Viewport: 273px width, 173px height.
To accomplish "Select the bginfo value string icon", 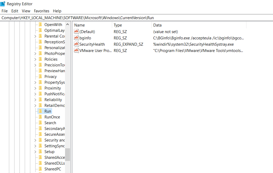I will [x=76, y=38].
